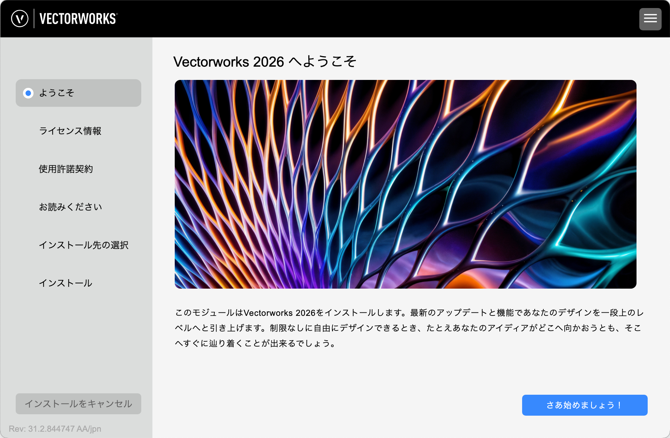Click the Rev: 31.2.844747 version label

tap(55, 429)
